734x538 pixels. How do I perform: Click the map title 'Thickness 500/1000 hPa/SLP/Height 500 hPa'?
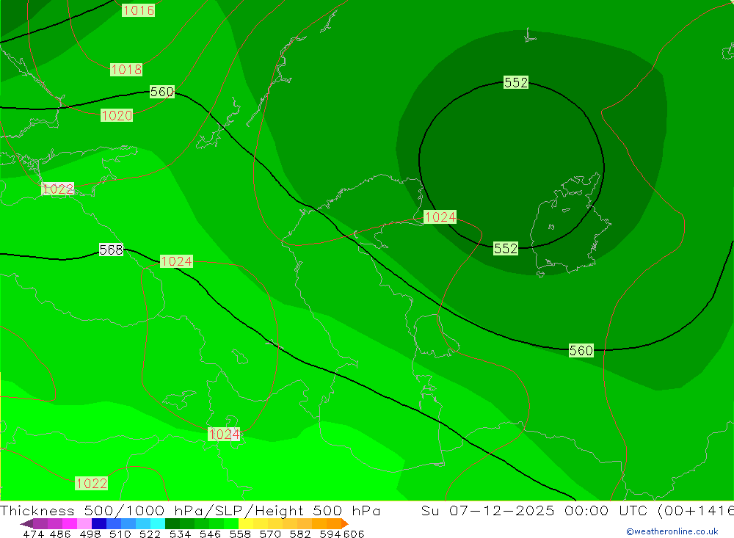click(190, 510)
